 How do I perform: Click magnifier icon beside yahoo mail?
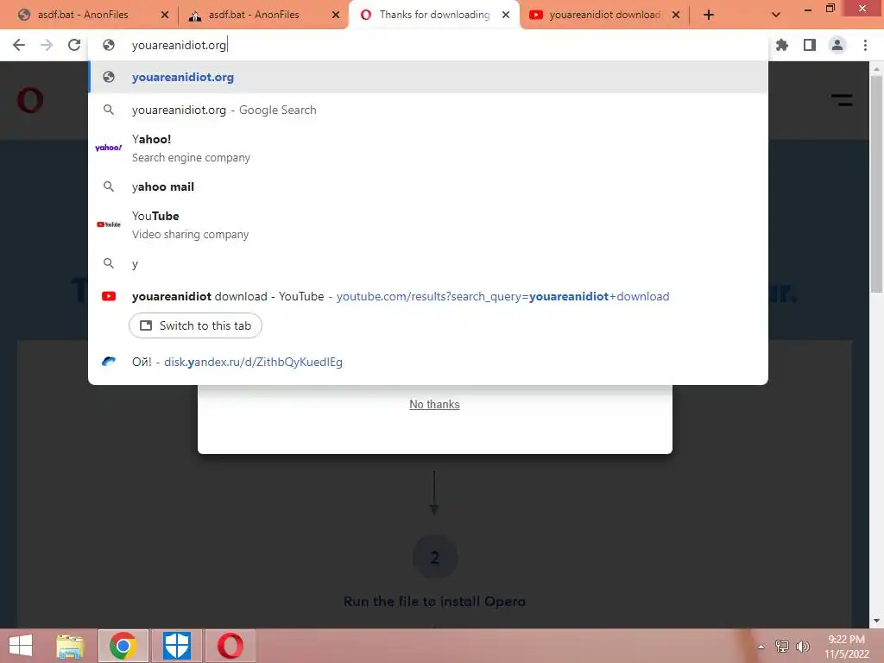click(x=109, y=186)
